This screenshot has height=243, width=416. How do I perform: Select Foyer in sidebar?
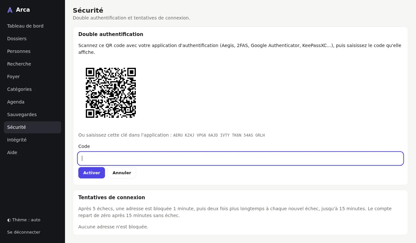click(x=32, y=77)
